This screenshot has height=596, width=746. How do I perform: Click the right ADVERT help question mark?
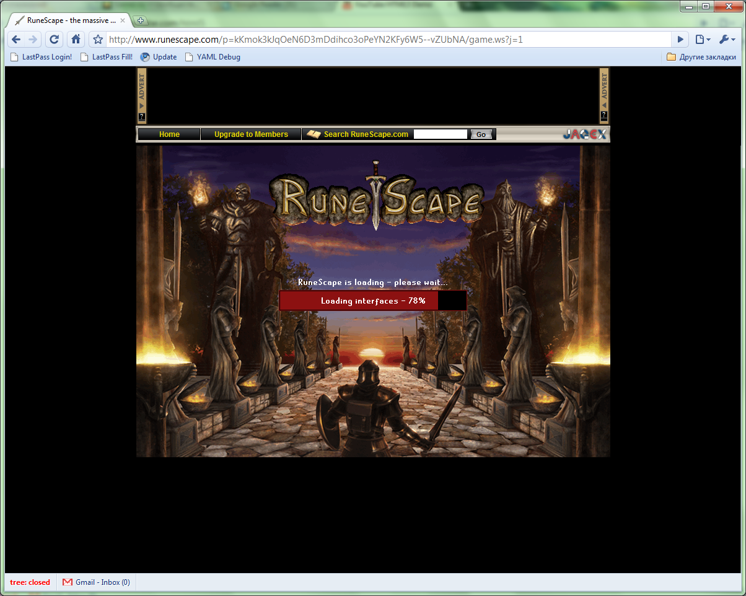click(604, 115)
